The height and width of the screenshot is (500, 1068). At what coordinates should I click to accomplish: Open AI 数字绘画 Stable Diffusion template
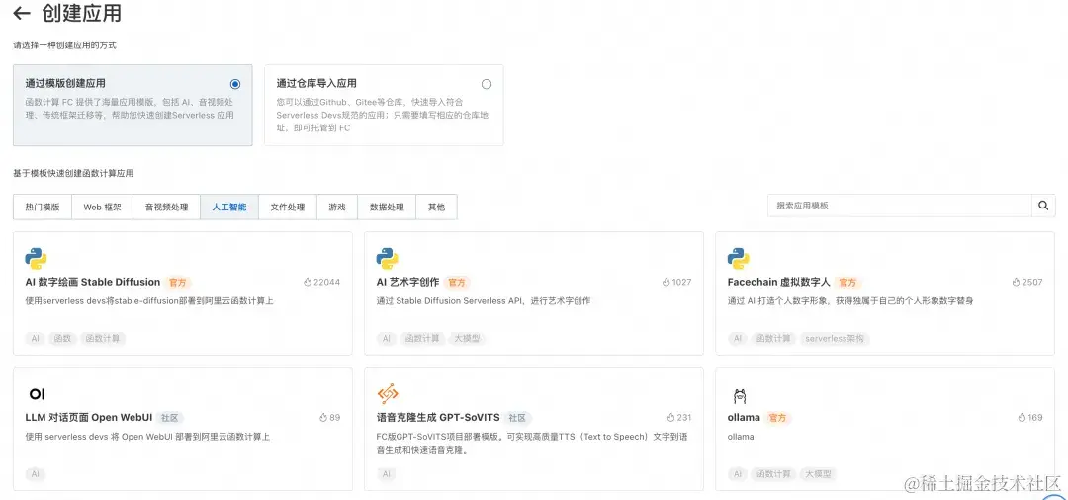point(93,282)
